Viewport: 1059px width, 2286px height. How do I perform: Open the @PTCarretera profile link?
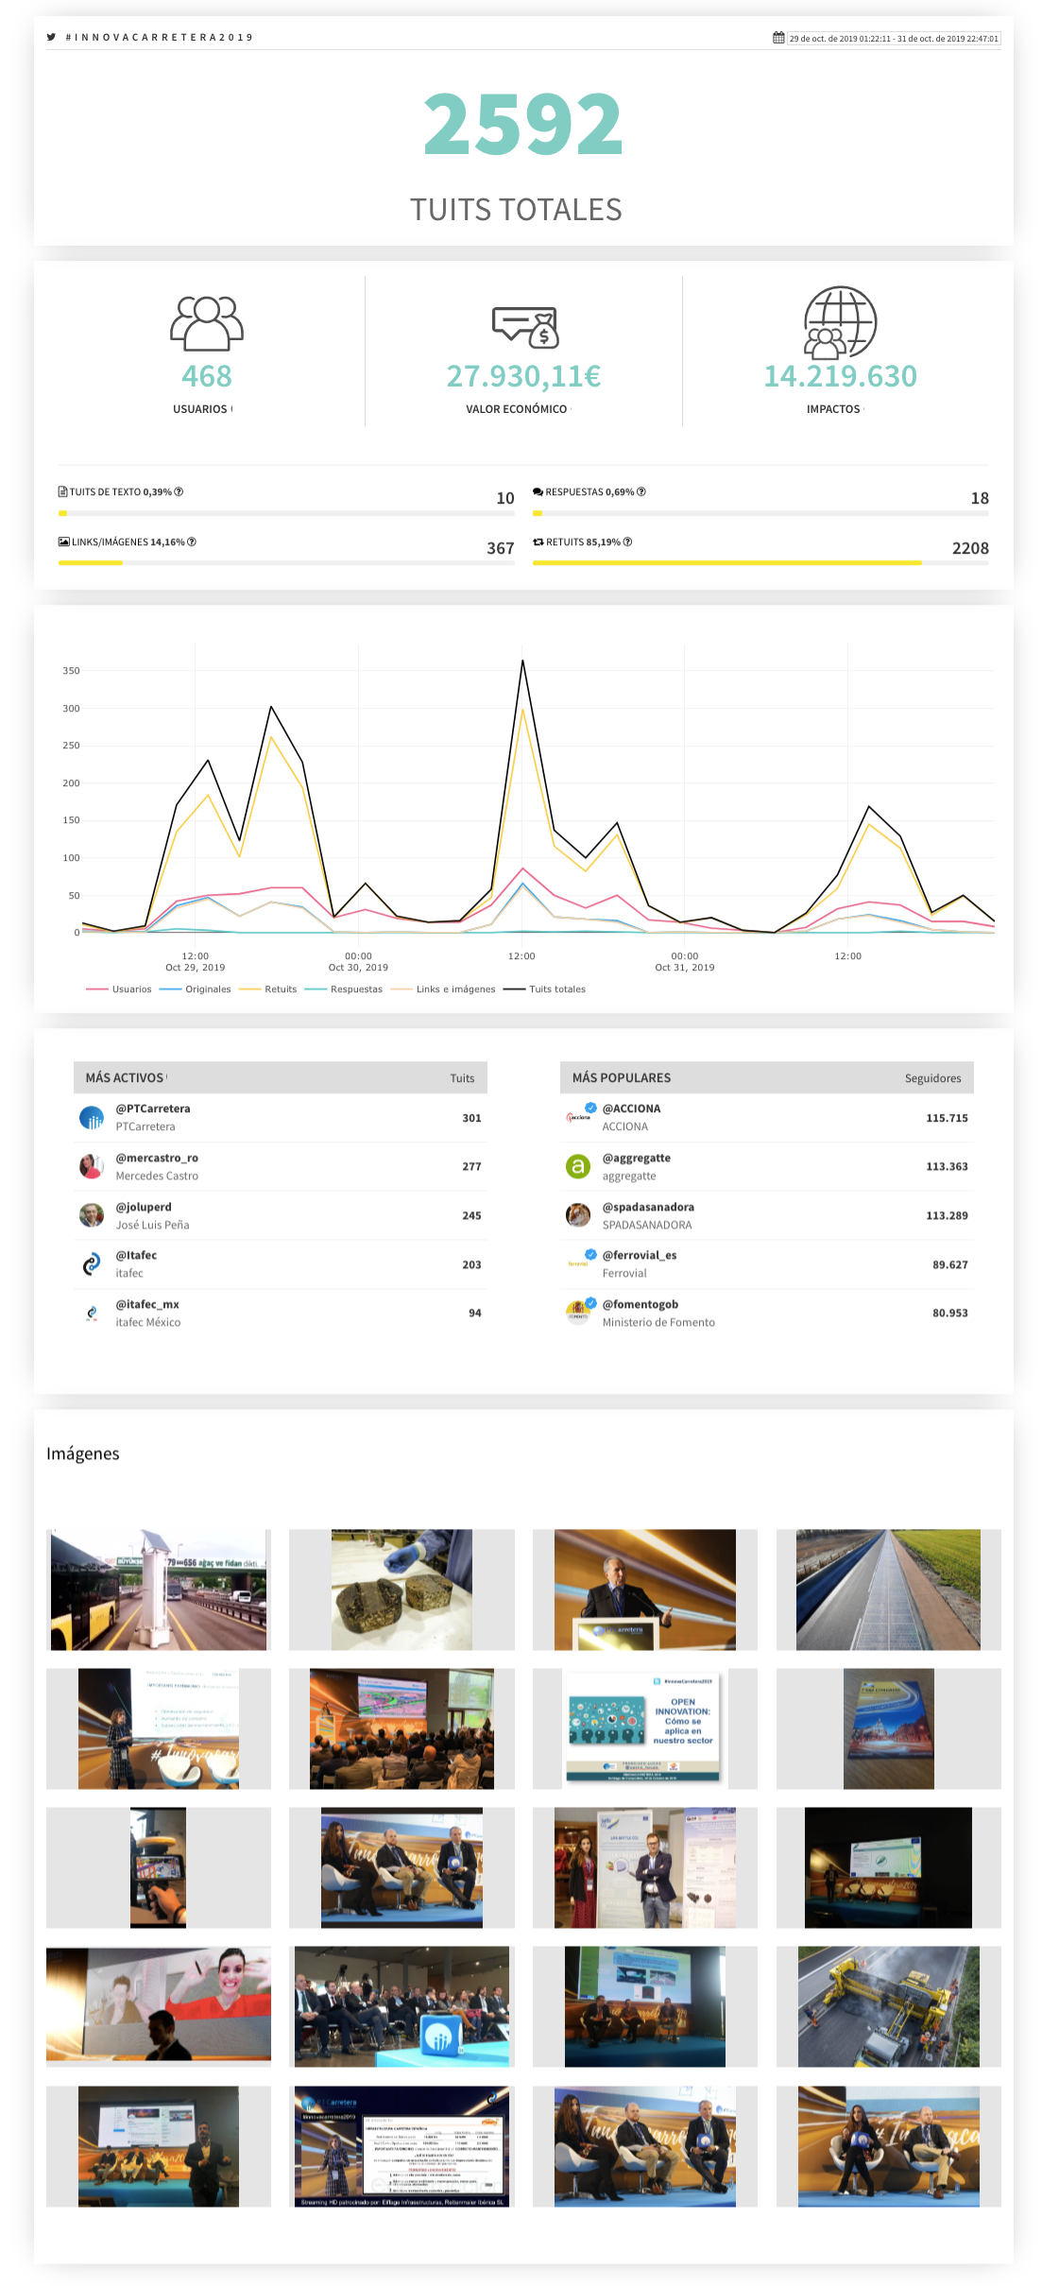coord(153,1109)
